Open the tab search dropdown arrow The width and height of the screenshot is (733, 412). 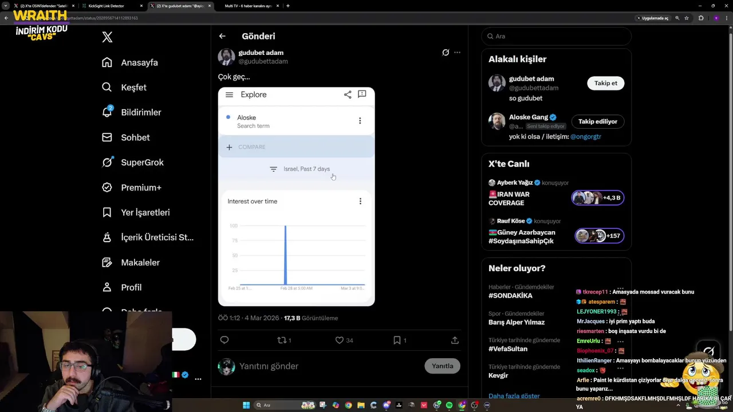click(x=5, y=6)
